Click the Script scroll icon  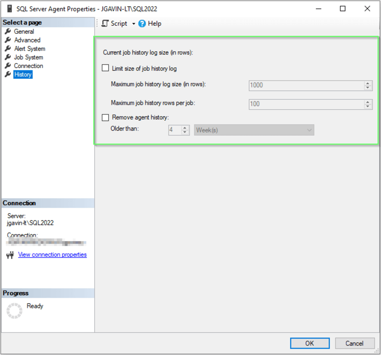105,24
